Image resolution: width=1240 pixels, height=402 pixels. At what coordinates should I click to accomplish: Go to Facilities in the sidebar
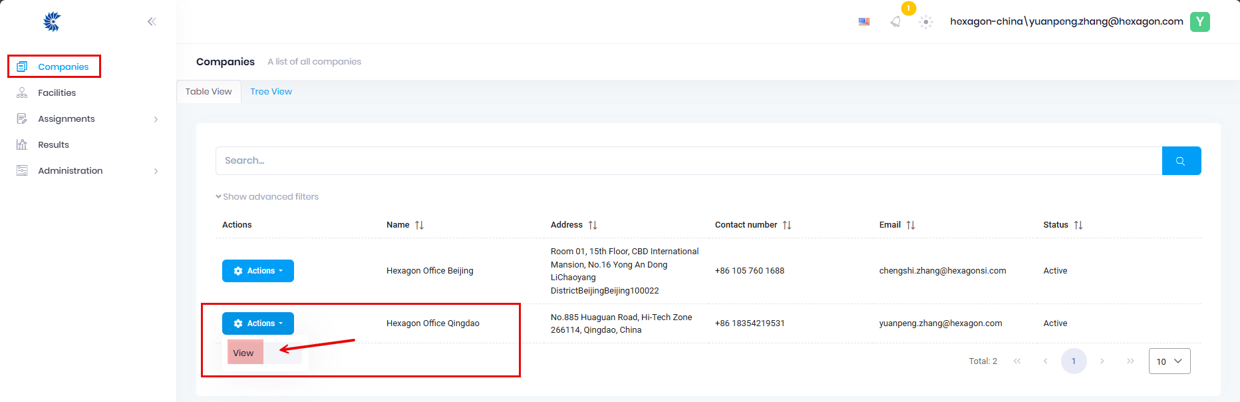(x=57, y=93)
